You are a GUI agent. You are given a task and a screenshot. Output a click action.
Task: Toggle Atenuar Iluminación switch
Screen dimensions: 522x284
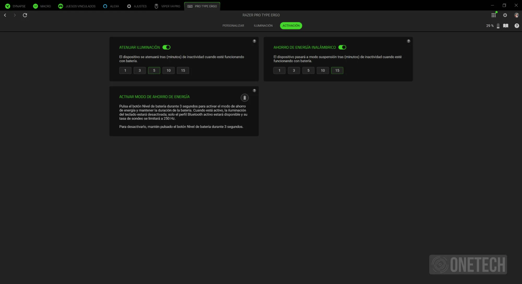pos(166,47)
